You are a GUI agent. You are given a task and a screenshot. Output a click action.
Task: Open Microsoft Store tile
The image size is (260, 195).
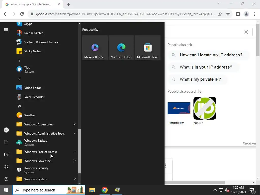(x=148, y=47)
